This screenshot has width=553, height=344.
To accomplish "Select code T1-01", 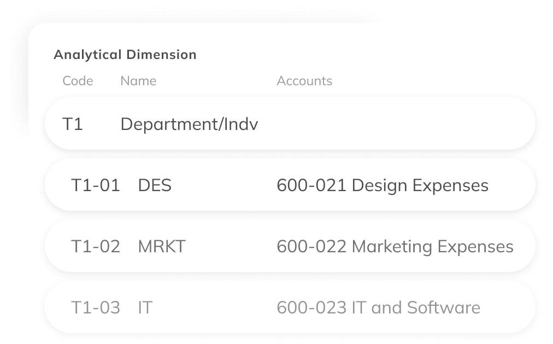I will coord(96,186).
